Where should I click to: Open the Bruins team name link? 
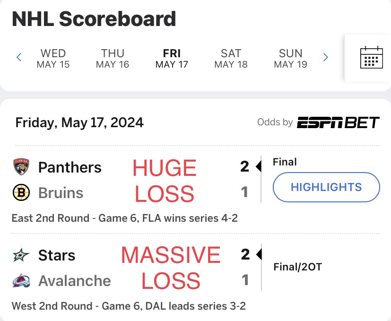61,193
